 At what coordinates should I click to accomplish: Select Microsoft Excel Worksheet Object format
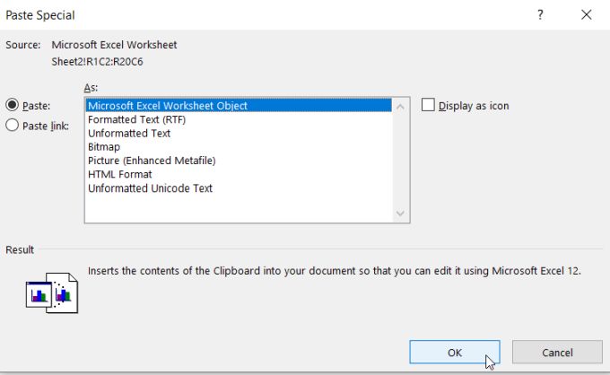point(168,106)
